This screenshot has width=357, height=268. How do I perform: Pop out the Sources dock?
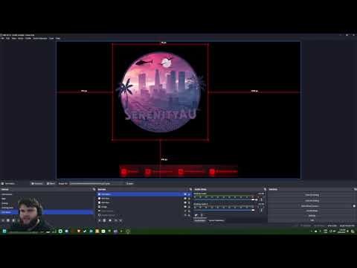click(190, 189)
